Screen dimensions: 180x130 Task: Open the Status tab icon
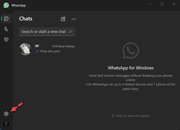coord(6,39)
